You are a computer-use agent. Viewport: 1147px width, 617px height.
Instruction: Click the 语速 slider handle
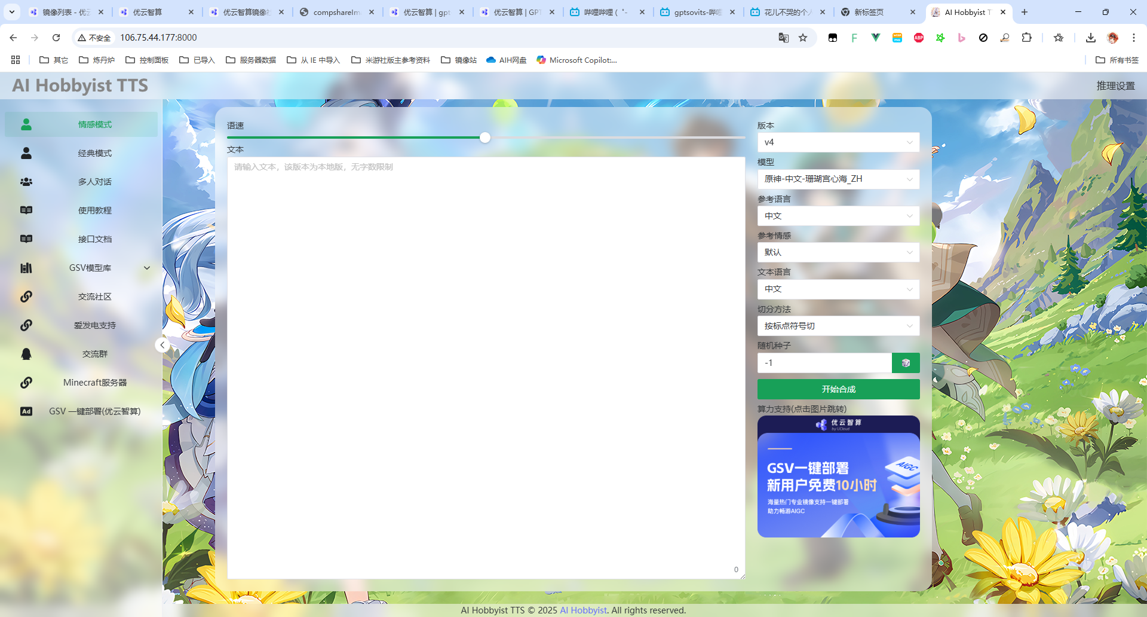click(485, 138)
